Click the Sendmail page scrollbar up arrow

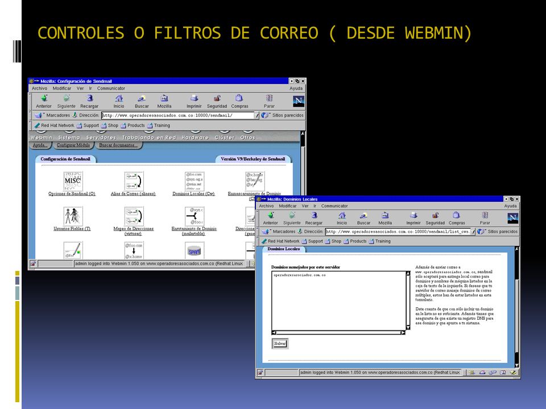point(303,133)
